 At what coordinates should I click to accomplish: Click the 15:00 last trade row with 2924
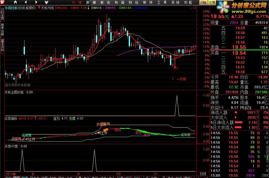[239, 175]
